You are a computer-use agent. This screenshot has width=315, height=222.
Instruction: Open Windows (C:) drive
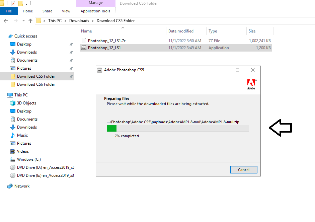29,159
